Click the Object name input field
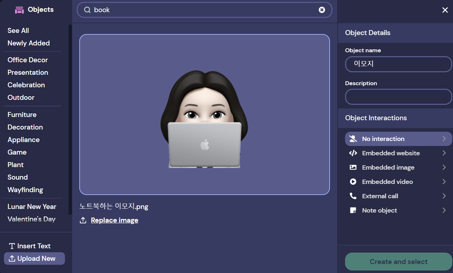Viewport: 453px width, 273px height. coord(398,64)
